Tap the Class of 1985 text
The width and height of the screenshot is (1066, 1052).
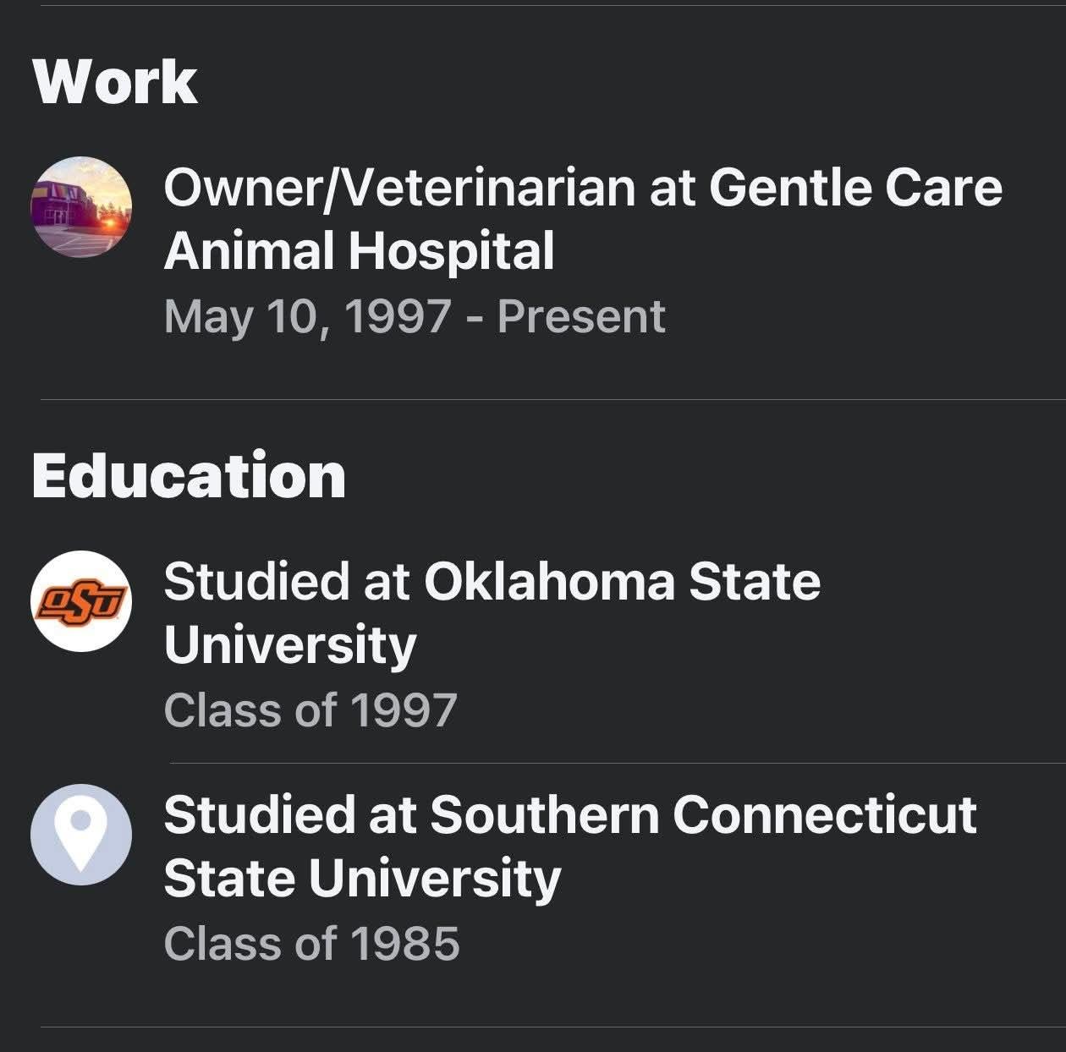click(311, 944)
